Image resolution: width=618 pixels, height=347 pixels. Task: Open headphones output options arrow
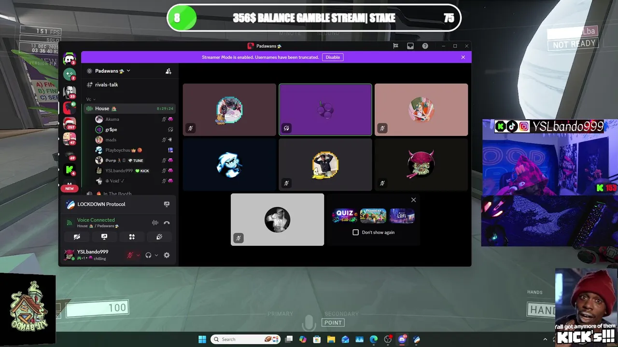[156, 255]
